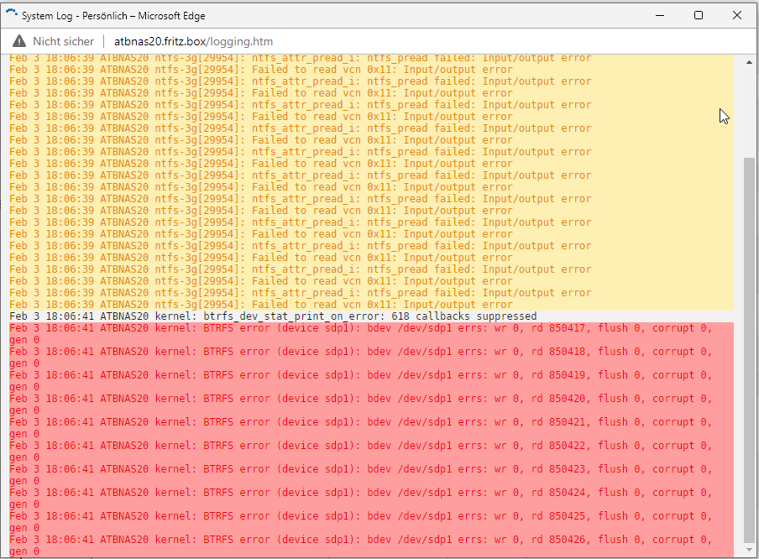Click the BTRFS error line with rd 850419

click(x=371, y=381)
